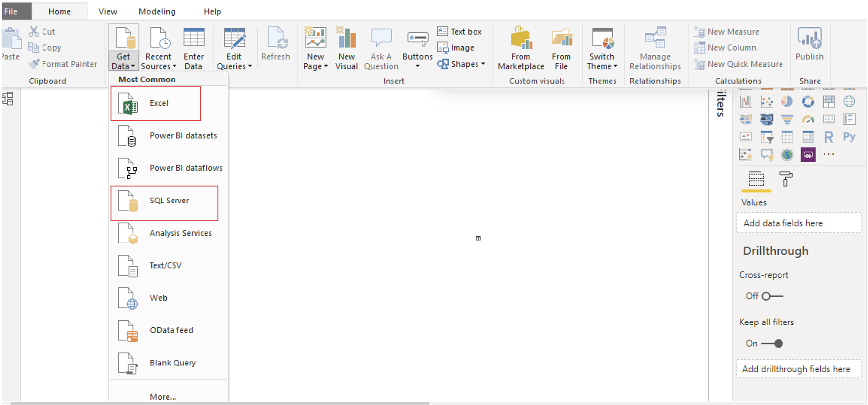Switch to the Modeling tab
Screen dimensions: 868x405
(157, 11)
